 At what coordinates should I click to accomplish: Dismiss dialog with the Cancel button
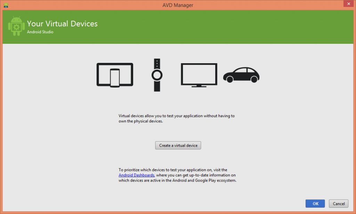[x=339, y=204]
